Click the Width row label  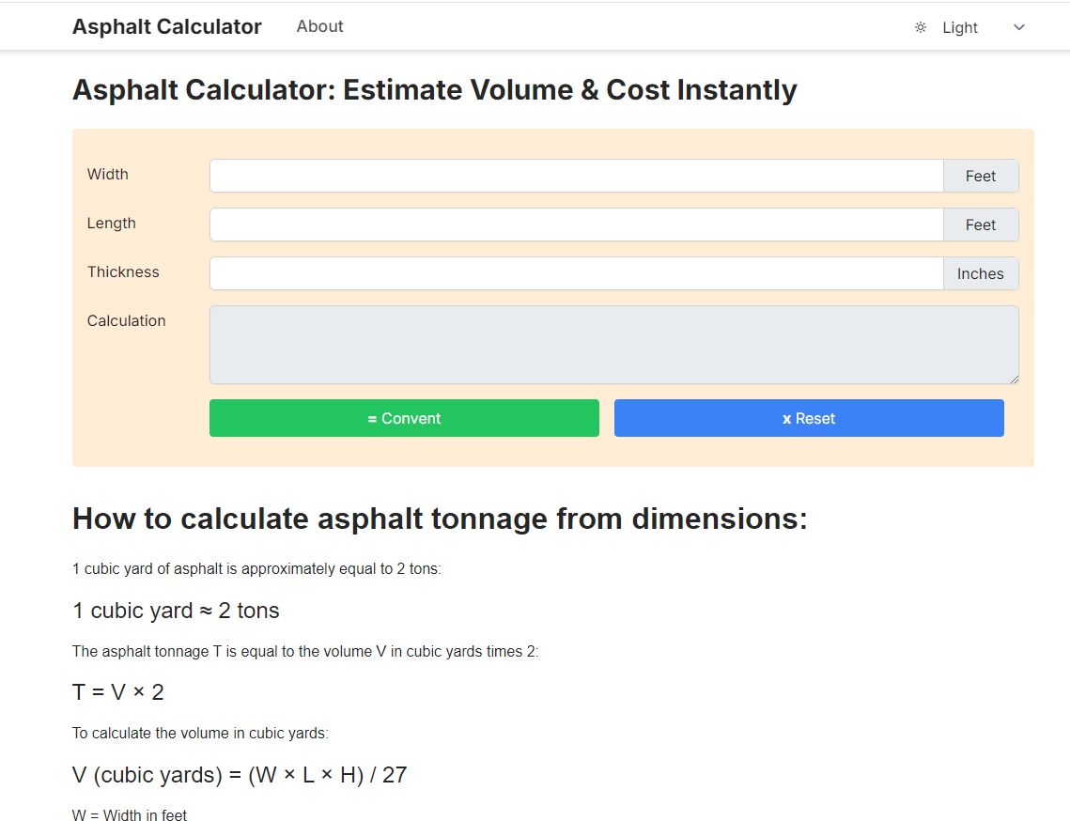point(107,175)
